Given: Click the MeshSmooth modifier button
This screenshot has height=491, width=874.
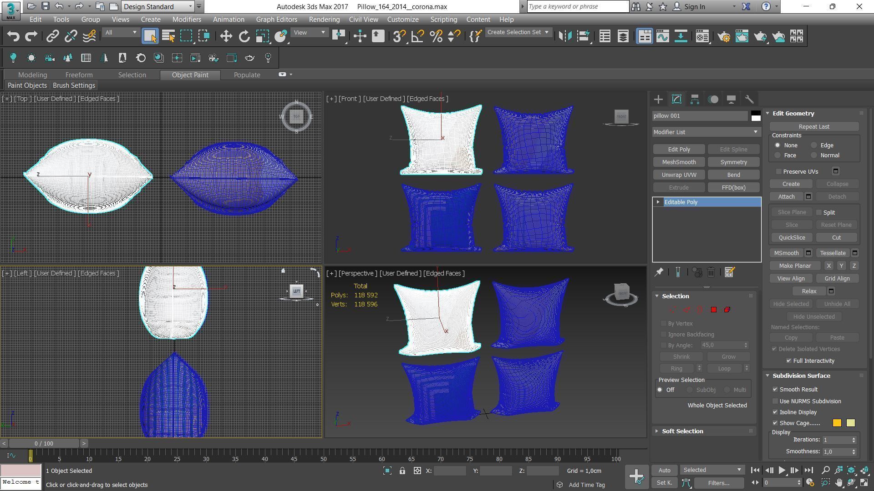Looking at the screenshot, I should coord(679,162).
